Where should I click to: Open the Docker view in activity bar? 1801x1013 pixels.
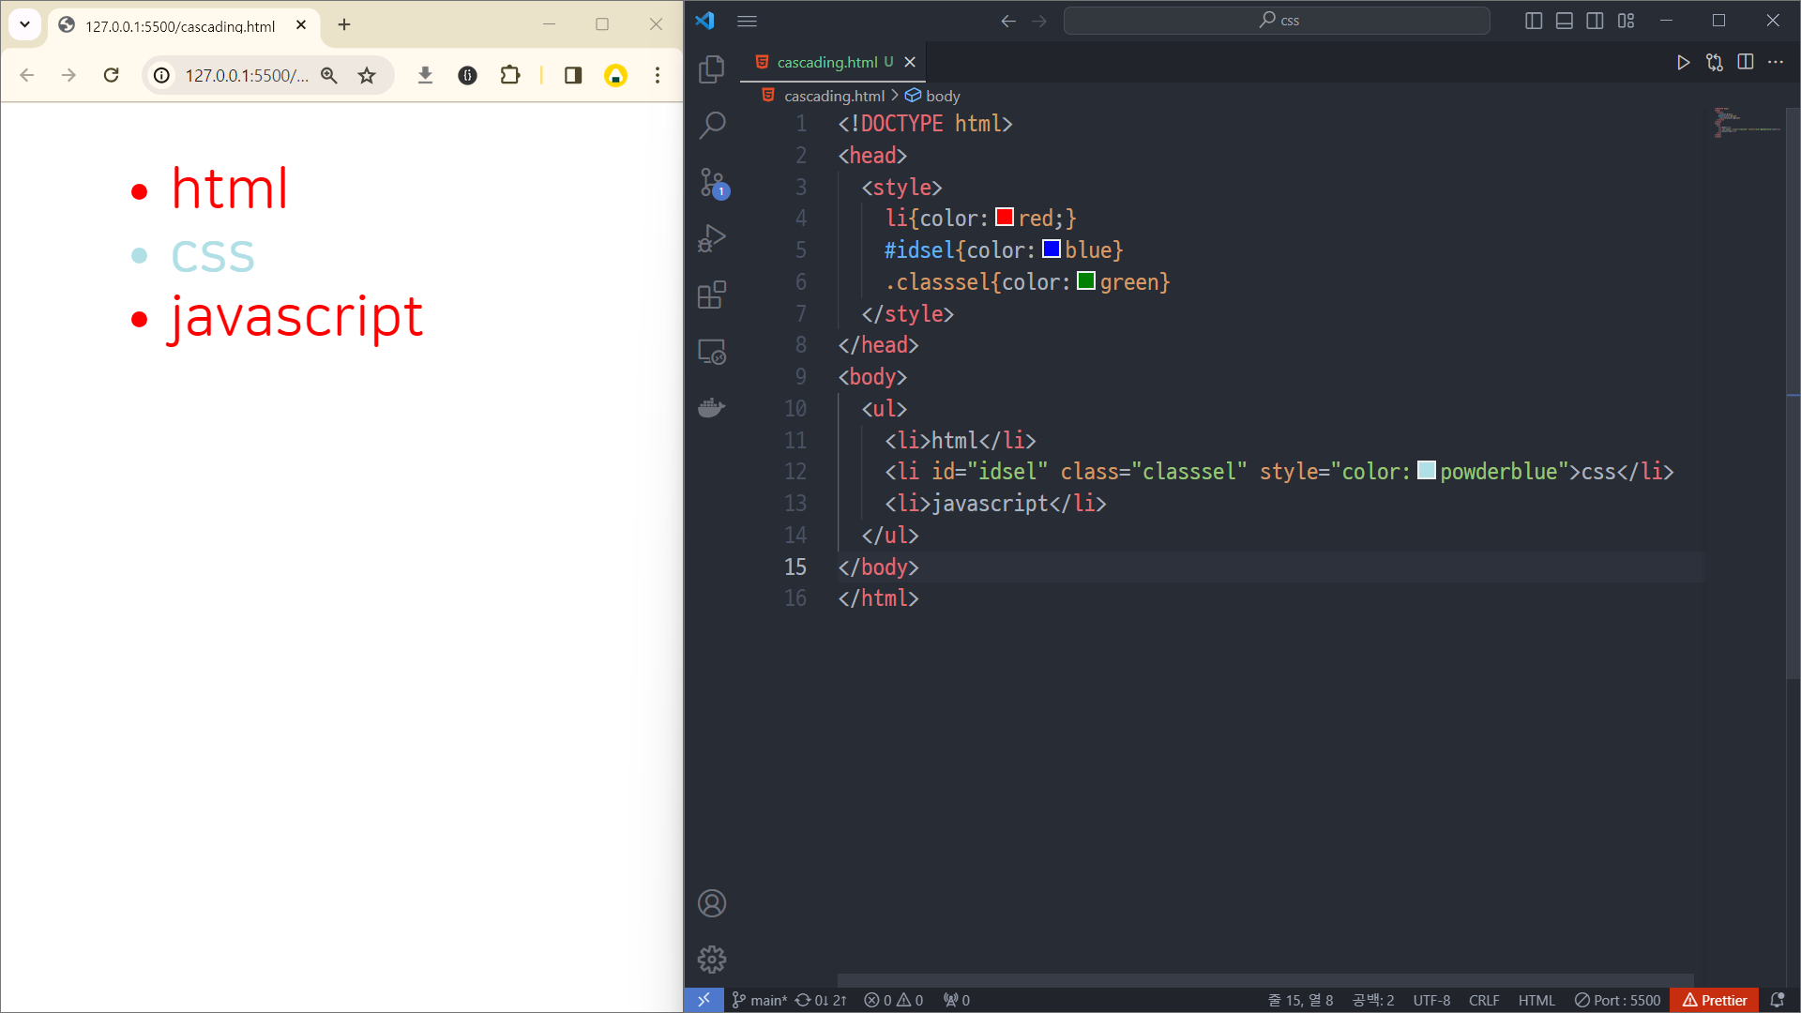coord(712,408)
